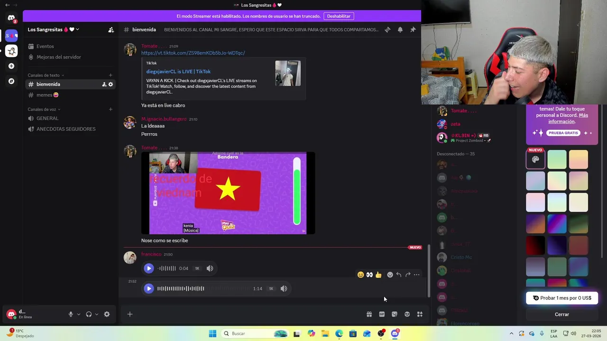The width and height of the screenshot is (607, 341).
Task: Create a channel in Canales de texto
Action: pos(110,75)
